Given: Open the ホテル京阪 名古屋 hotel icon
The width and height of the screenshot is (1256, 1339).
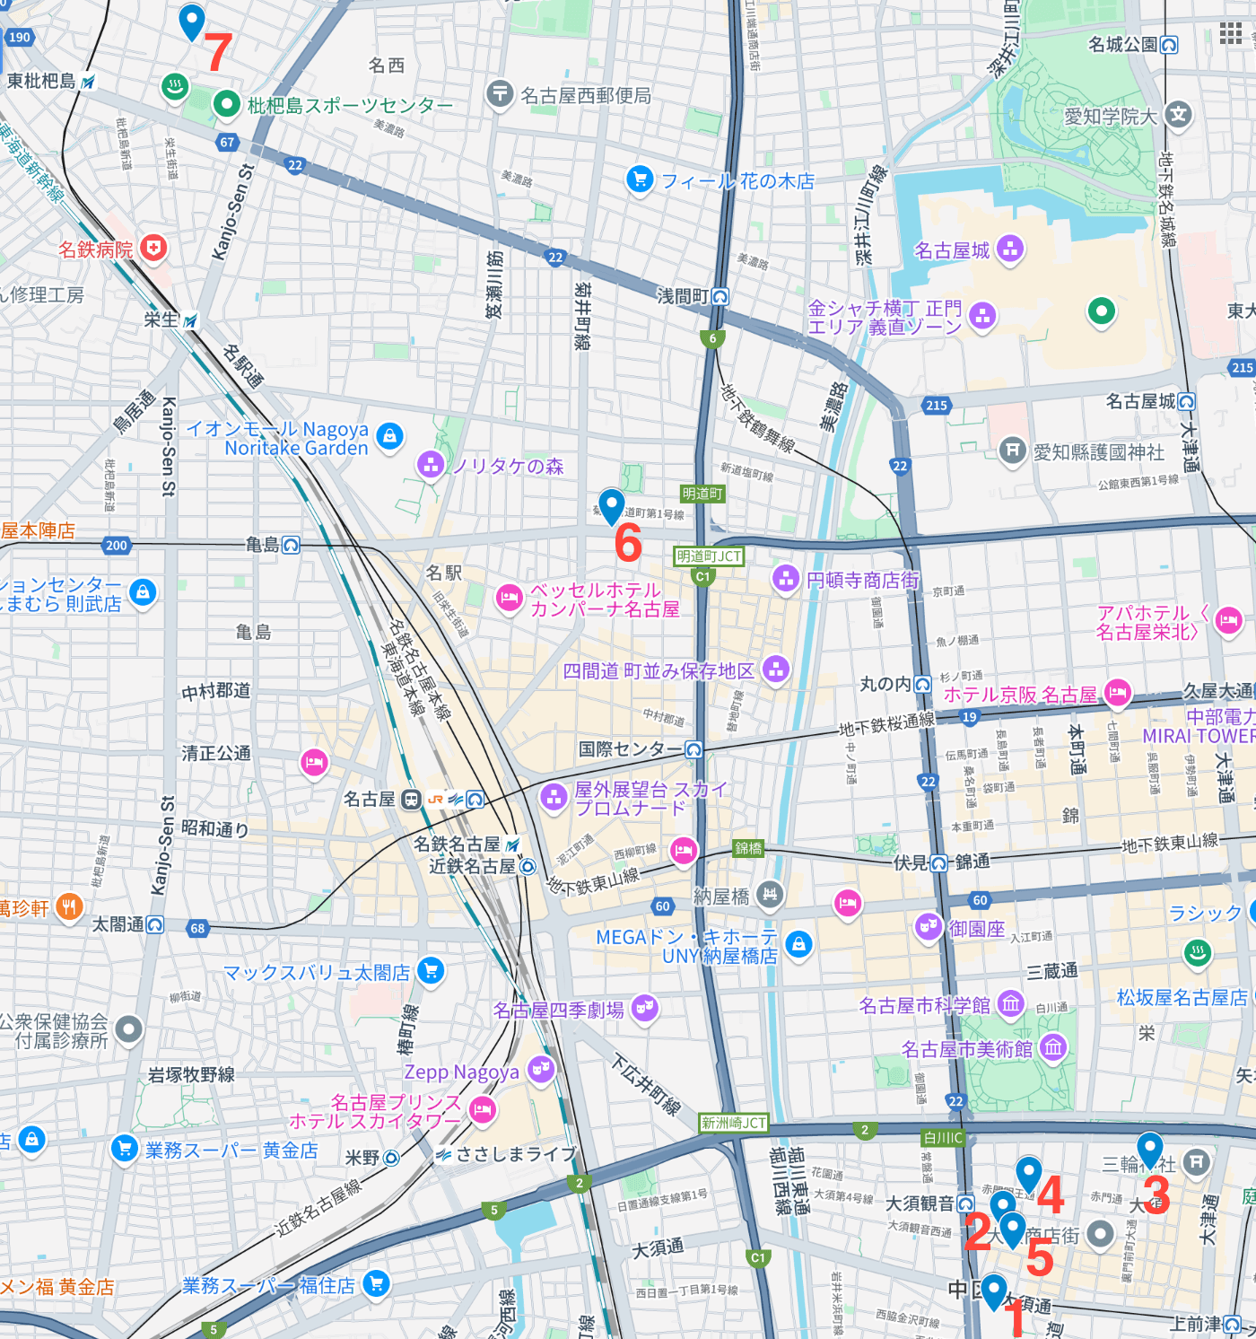Looking at the screenshot, I should [x=1118, y=693].
